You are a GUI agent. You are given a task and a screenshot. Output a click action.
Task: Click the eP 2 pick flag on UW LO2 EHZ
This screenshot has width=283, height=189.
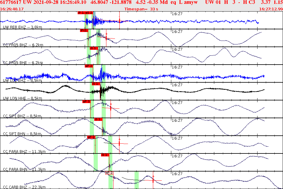coord(89,66)
